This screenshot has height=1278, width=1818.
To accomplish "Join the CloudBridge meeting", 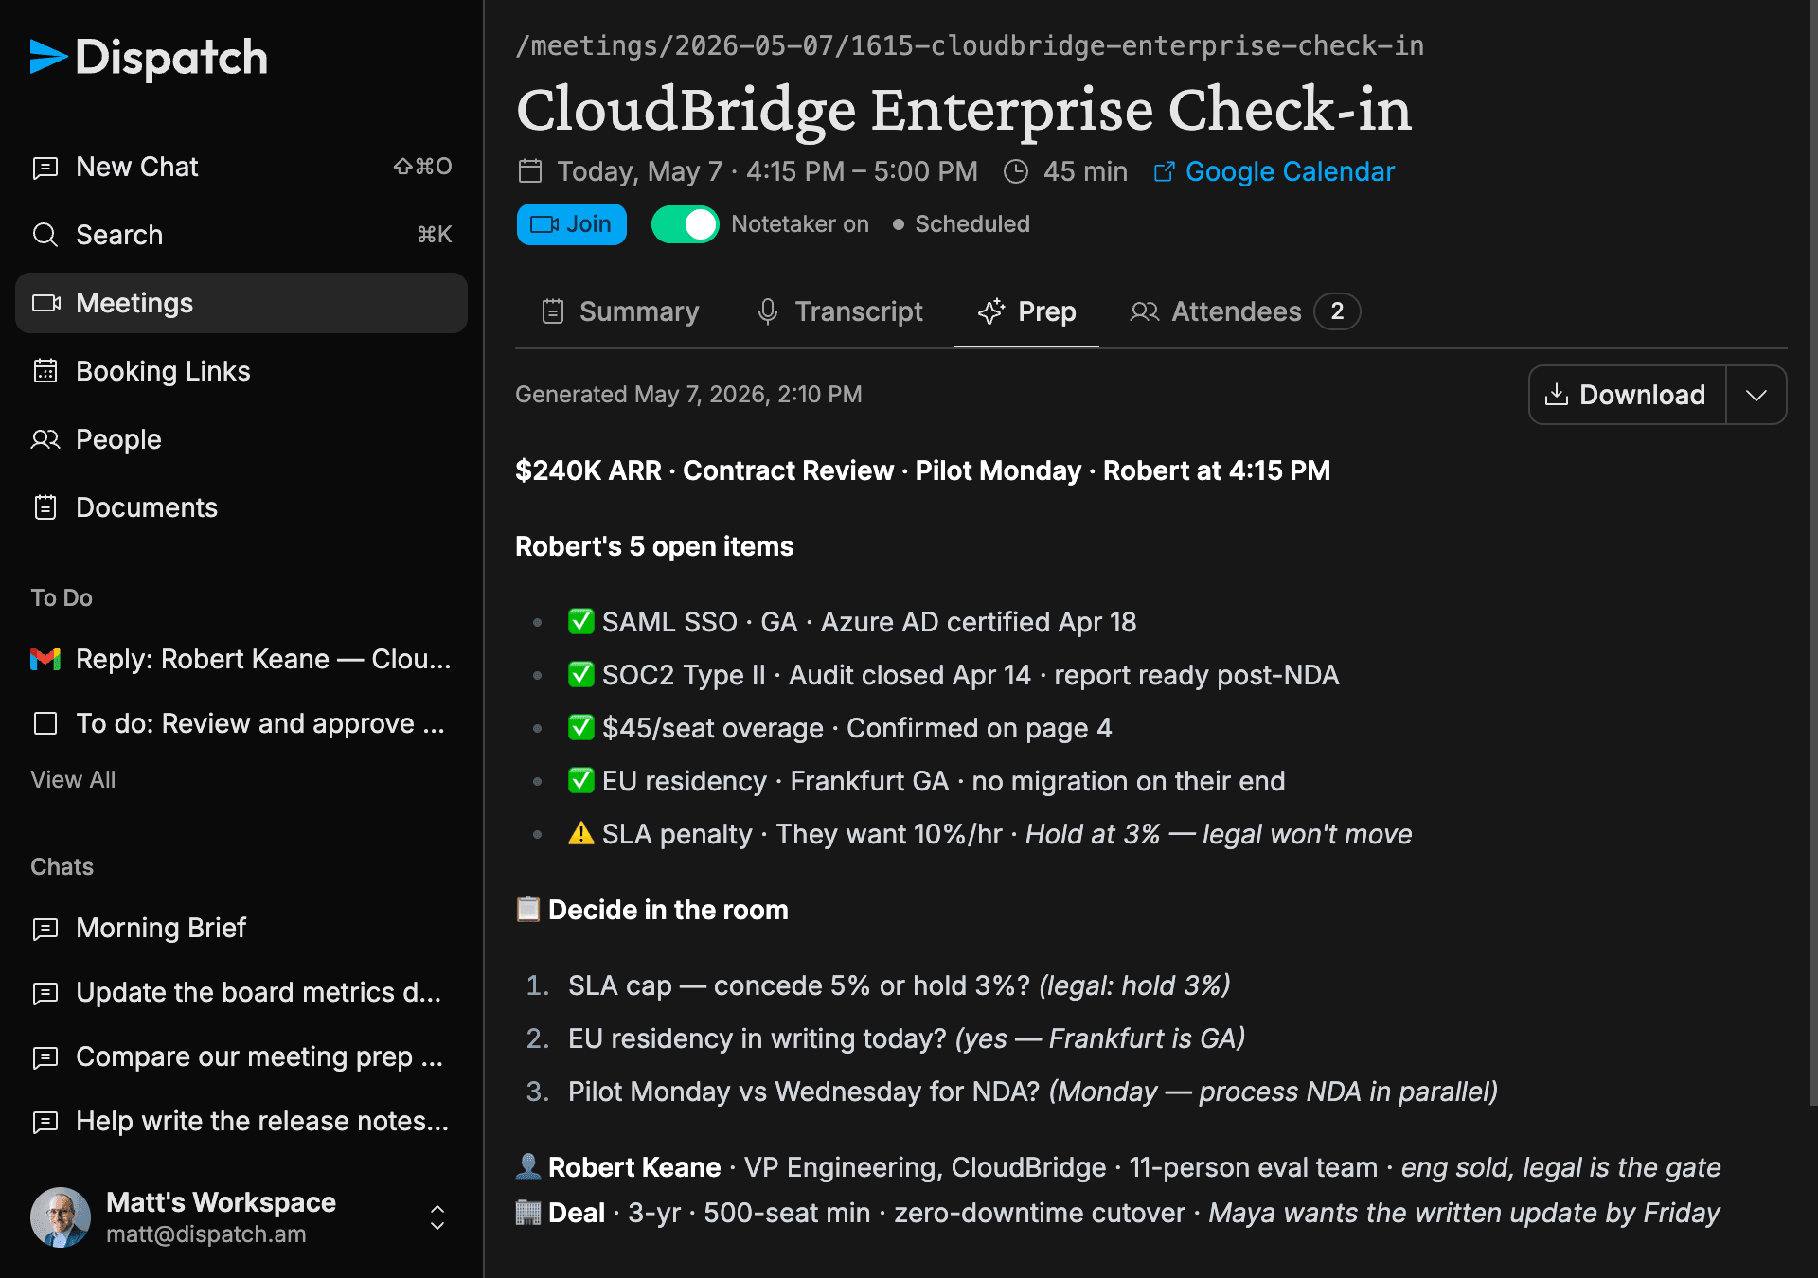I will pos(572,224).
